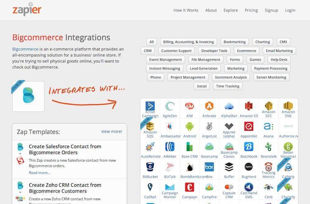Screen dimensions: 310x204
Task: Click the view more! templates link
Action: [112, 131]
